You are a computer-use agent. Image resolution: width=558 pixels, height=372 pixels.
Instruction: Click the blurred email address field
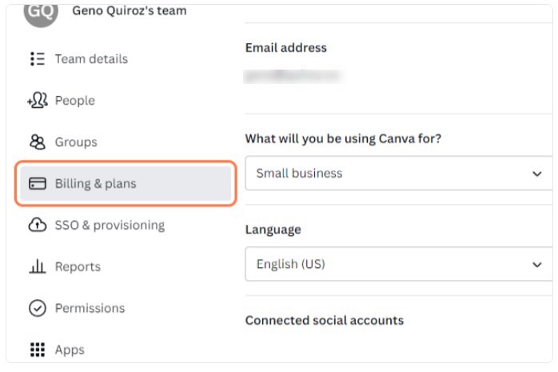point(293,76)
